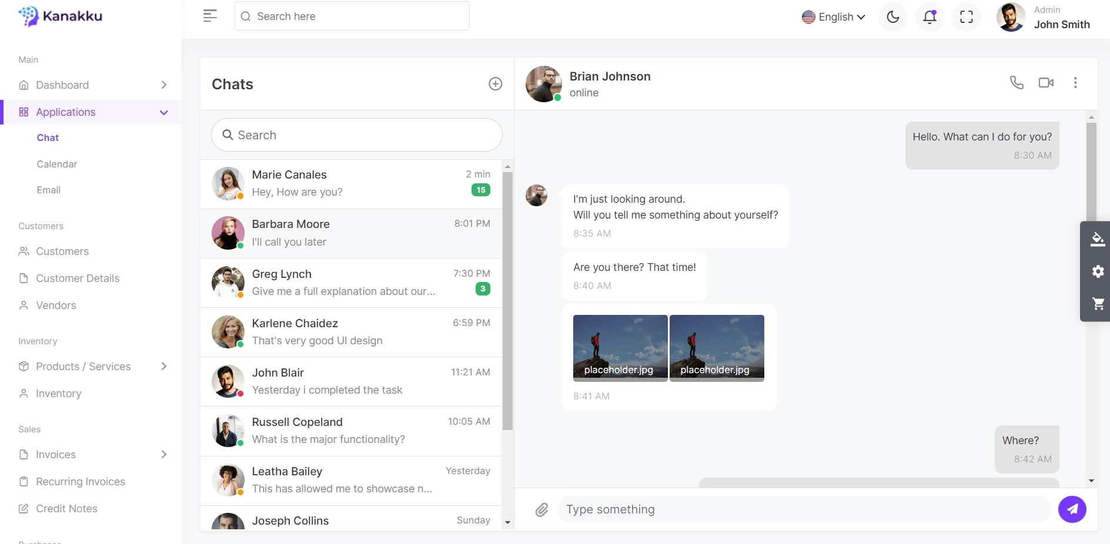Toggle fullscreen mode

(x=966, y=17)
